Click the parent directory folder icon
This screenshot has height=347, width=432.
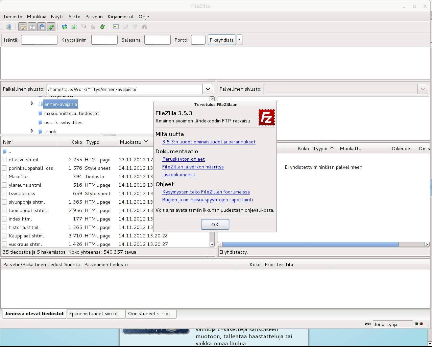(4, 152)
